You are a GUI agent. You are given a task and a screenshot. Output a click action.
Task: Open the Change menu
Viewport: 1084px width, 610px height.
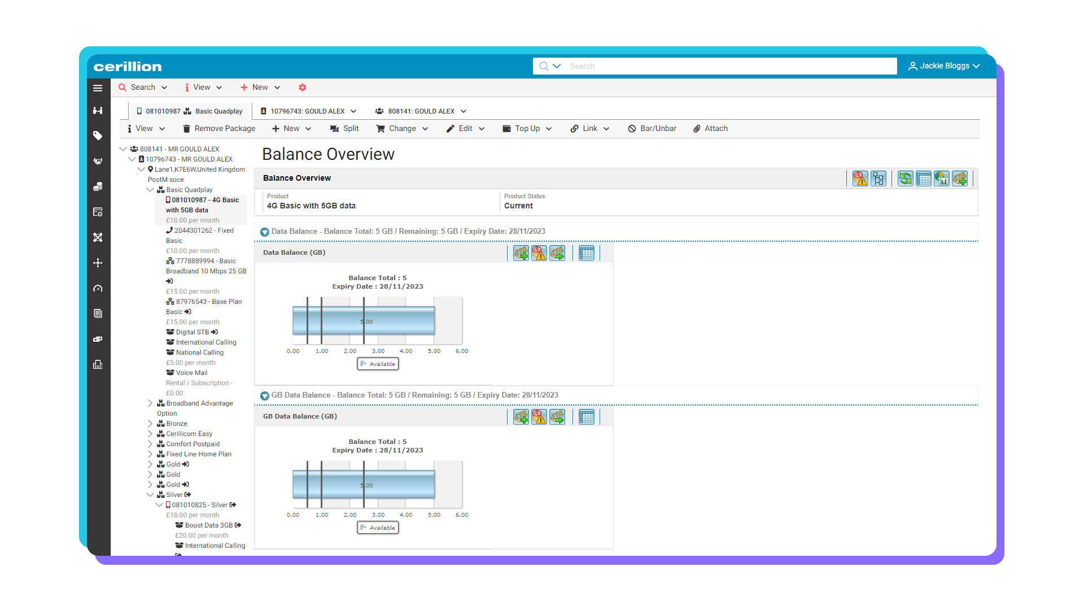pos(401,128)
